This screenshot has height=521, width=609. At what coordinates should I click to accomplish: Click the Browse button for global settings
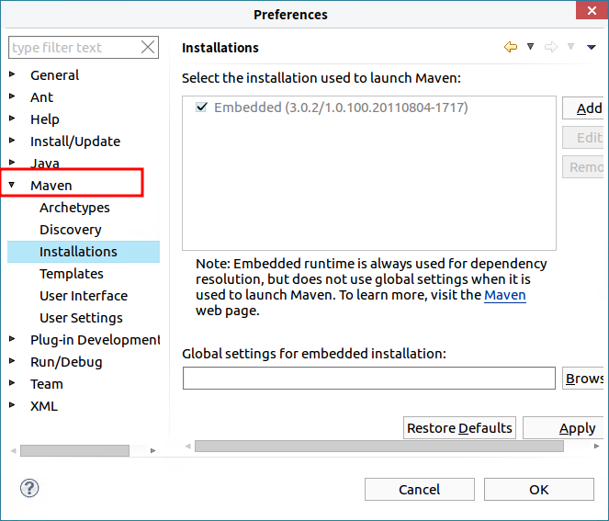pos(583,378)
